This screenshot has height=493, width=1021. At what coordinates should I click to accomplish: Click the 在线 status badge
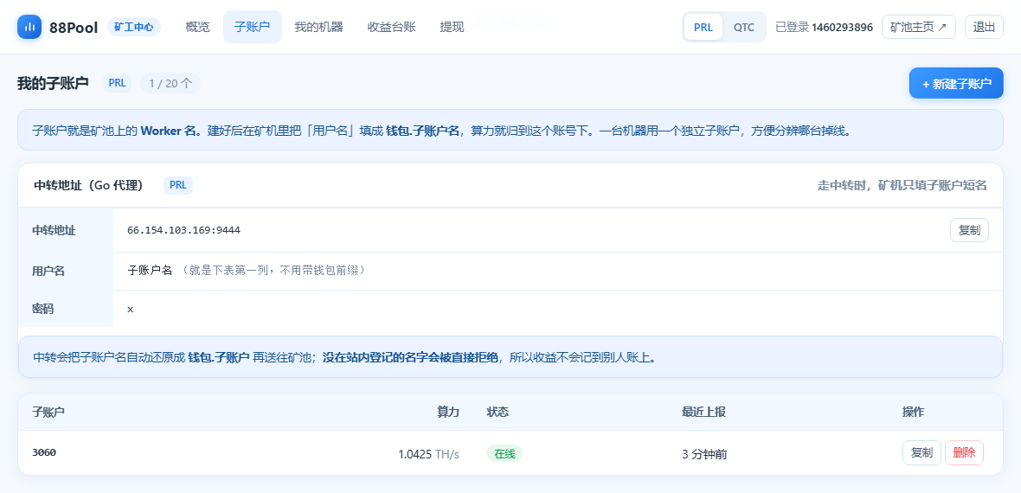(x=504, y=454)
